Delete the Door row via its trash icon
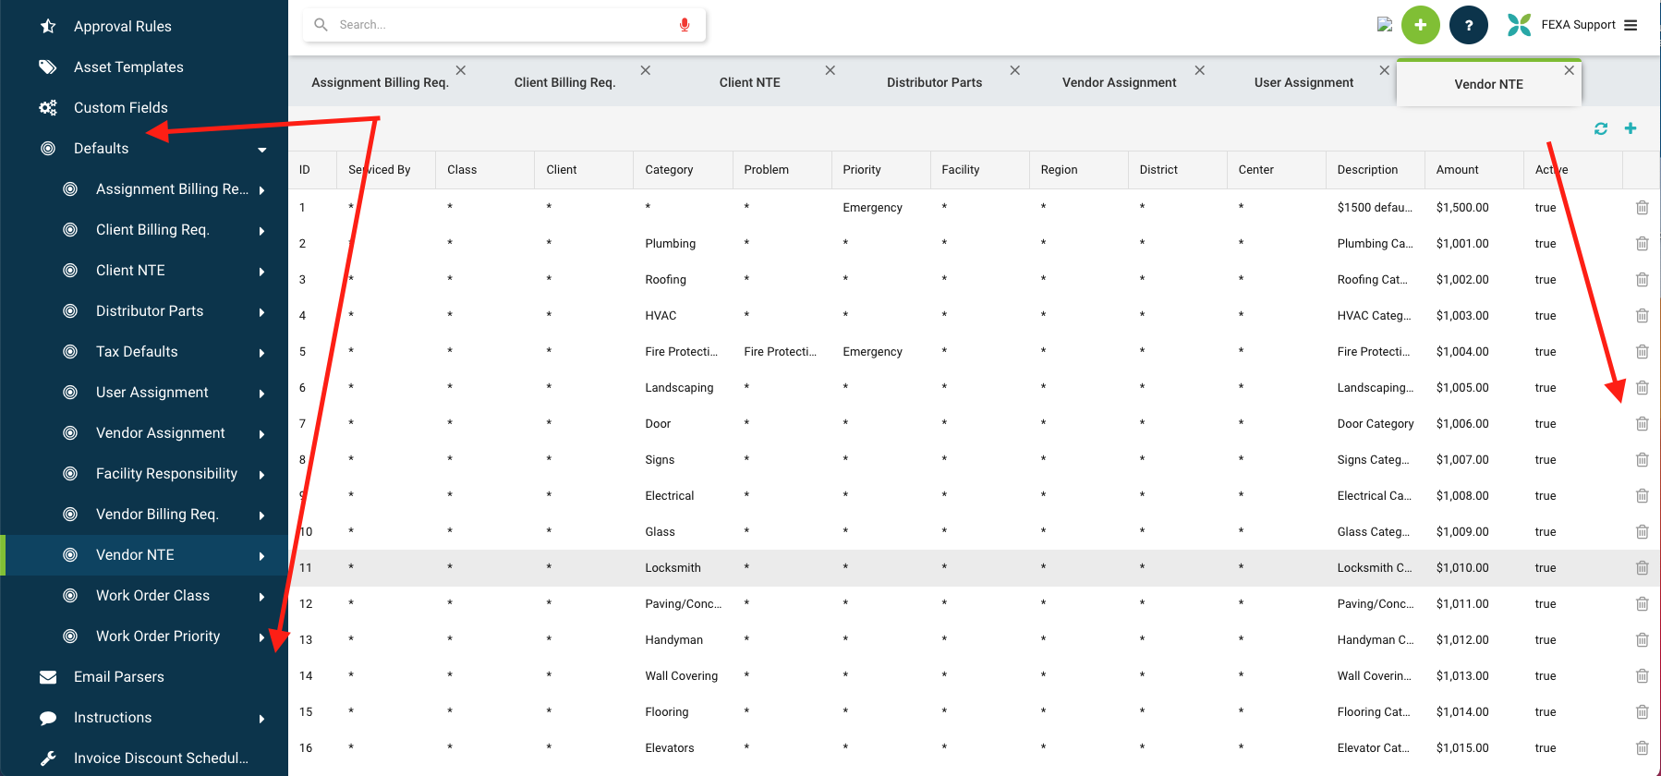Image resolution: width=1661 pixels, height=776 pixels. [x=1643, y=424]
